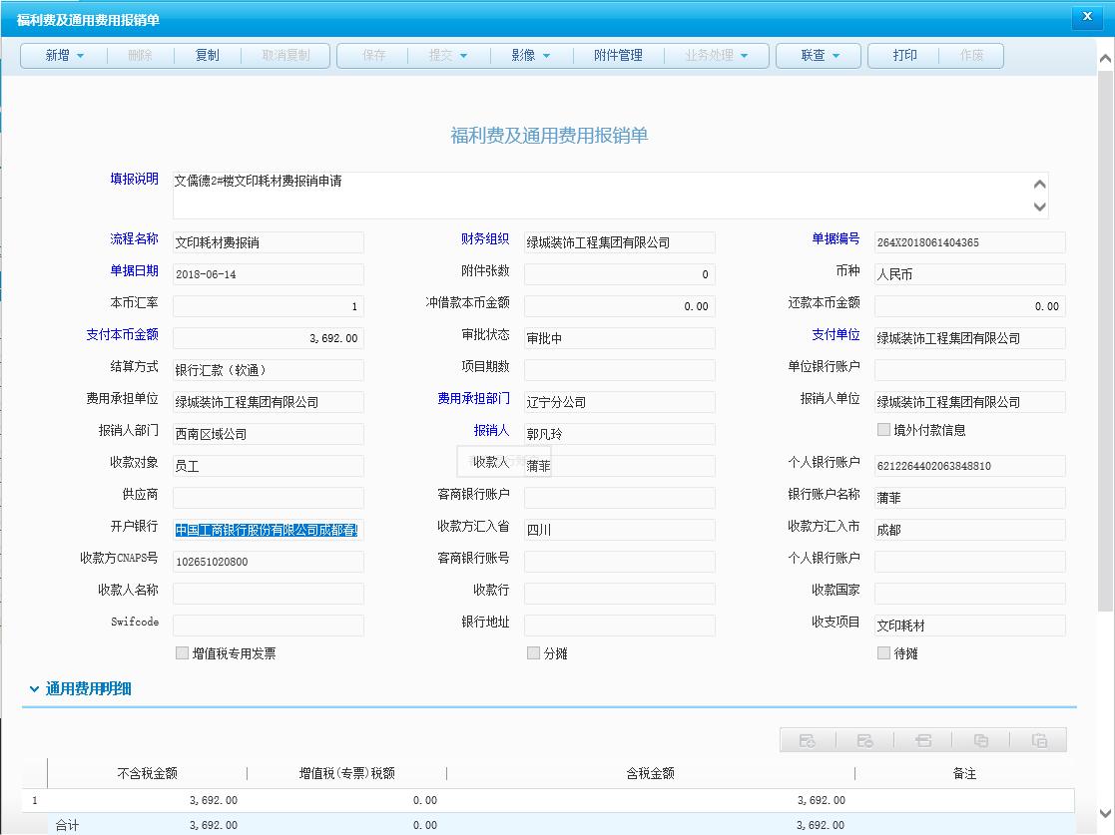Image resolution: width=1115 pixels, height=835 pixels.
Task: Open 附件管理 from the toolbar
Action: (x=618, y=56)
